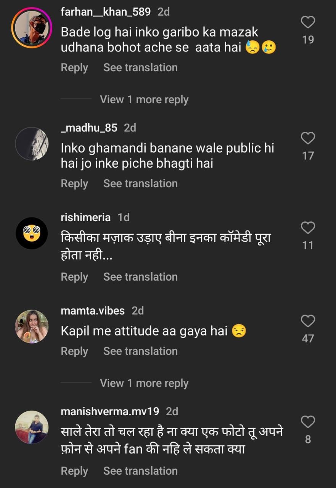Heart mamta.vibes' comment about Kapil
This screenshot has width=336, height=488.
[x=308, y=321]
